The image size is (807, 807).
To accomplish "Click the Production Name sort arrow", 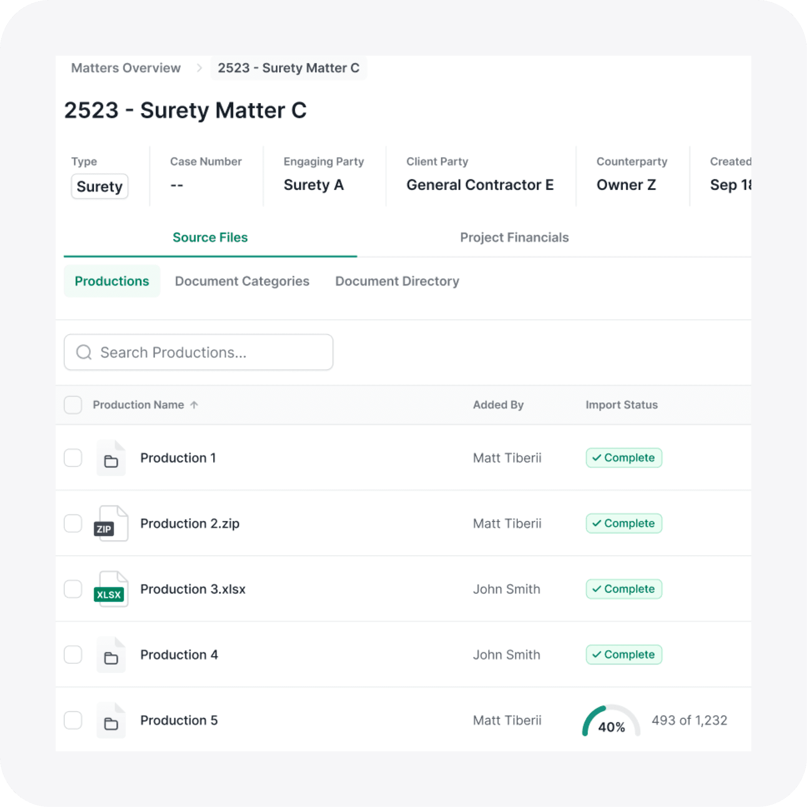I will tap(194, 405).
